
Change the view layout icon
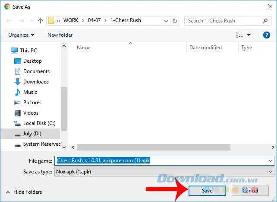point(239,35)
